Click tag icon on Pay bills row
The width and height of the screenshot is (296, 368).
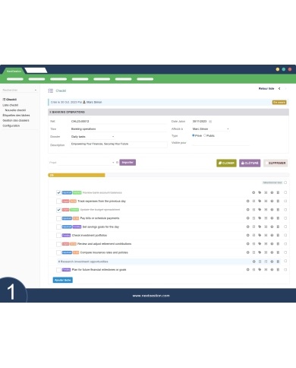click(260, 218)
